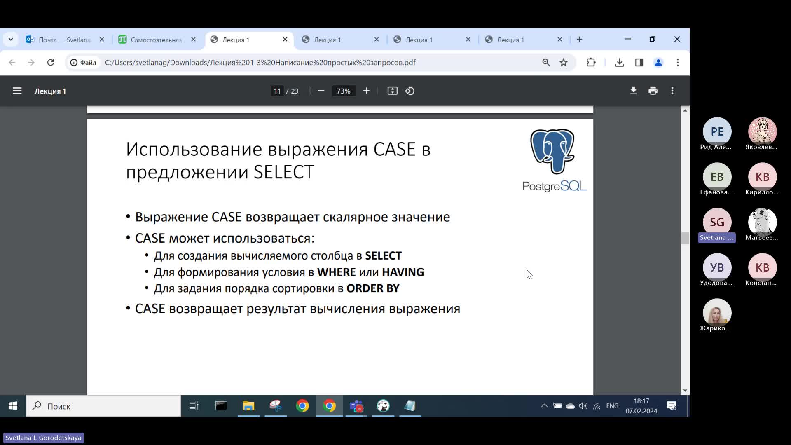Open Chrome extensions puzzle icon
Viewport: 791px width, 445px height.
point(591,62)
